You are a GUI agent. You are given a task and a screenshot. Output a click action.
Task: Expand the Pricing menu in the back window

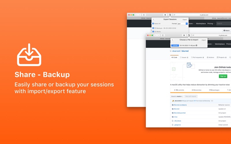(211, 24)
